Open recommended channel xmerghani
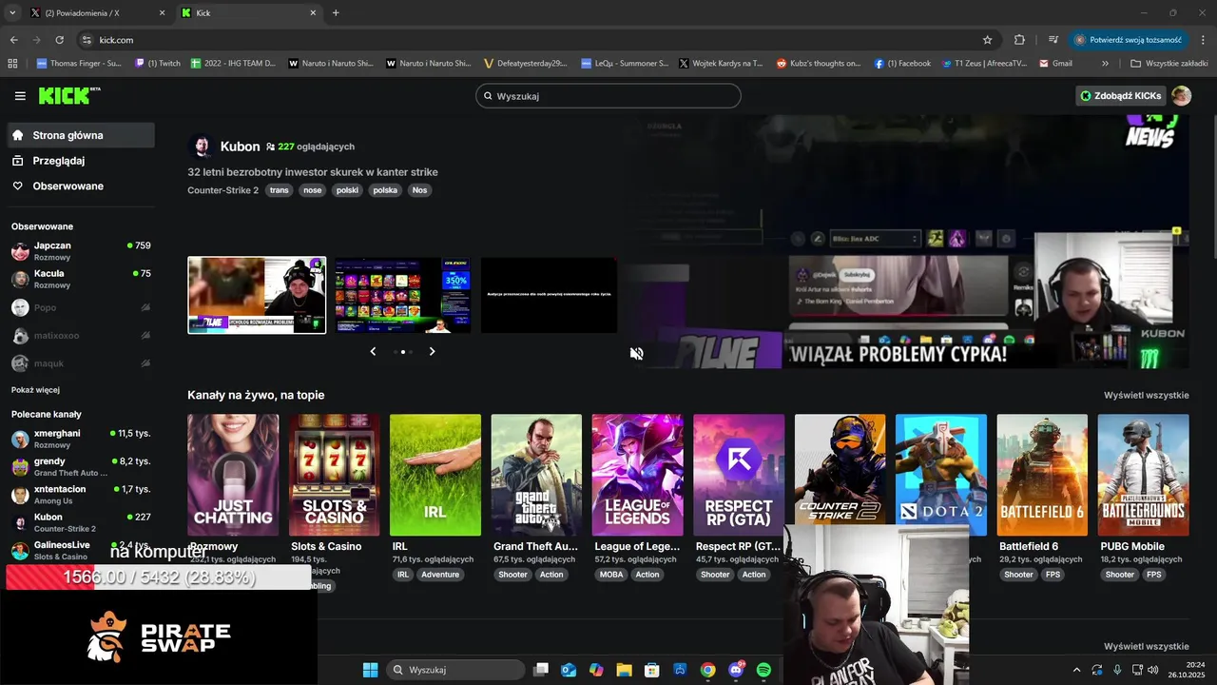 (x=80, y=439)
